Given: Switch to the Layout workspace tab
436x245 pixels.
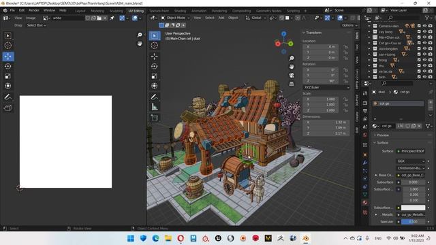Looking at the screenshot, I should tap(80, 11).
